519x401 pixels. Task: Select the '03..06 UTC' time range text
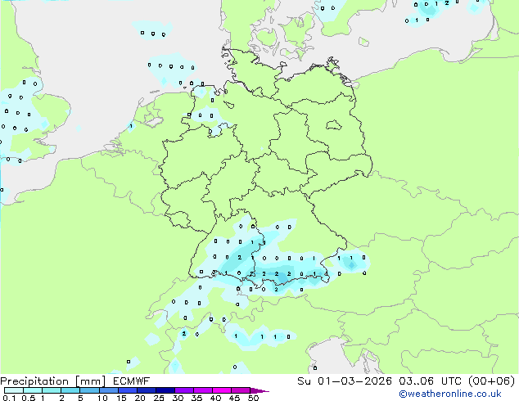[431, 381]
